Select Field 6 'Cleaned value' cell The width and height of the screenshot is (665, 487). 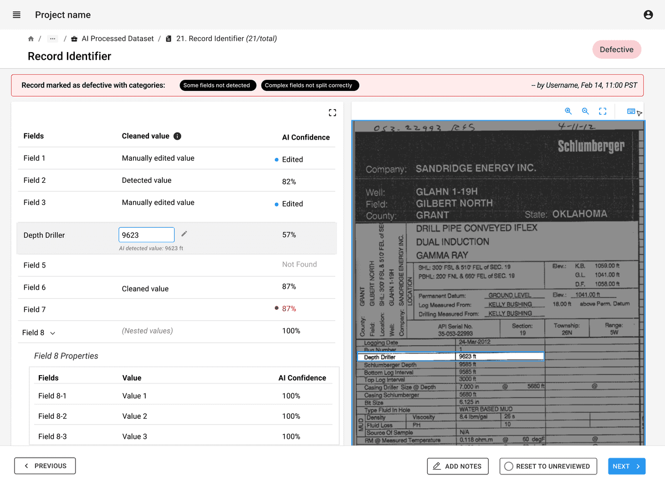tap(145, 289)
